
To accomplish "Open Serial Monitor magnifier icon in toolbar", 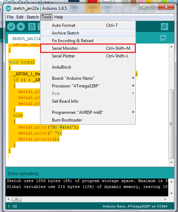I will pyautogui.click(x=164, y=27).
